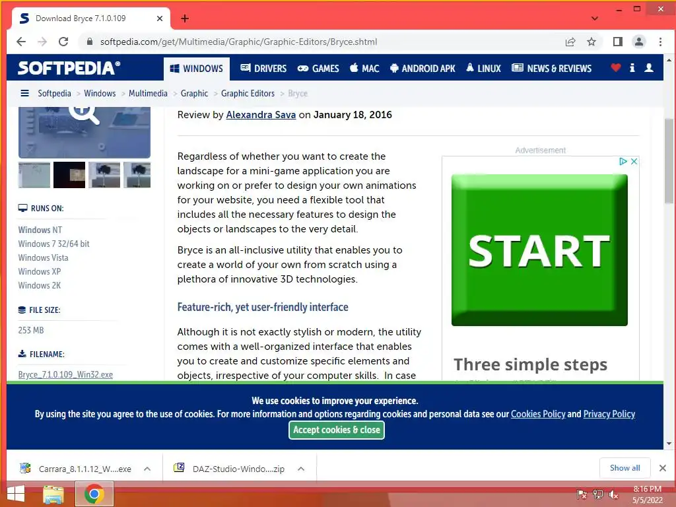Go to Windows breadcrumb link
This screenshot has height=507, width=676.
100,93
